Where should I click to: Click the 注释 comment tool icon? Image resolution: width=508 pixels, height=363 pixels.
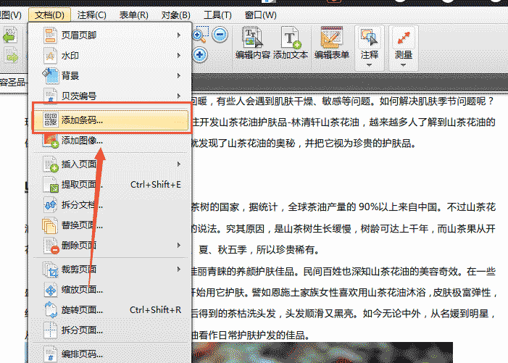pyautogui.click(x=370, y=38)
